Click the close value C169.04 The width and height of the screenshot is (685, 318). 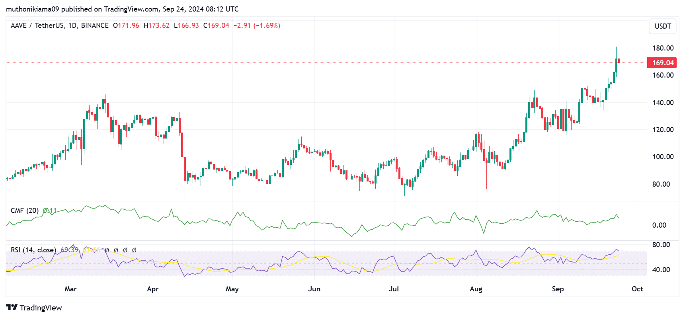coord(216,25)
